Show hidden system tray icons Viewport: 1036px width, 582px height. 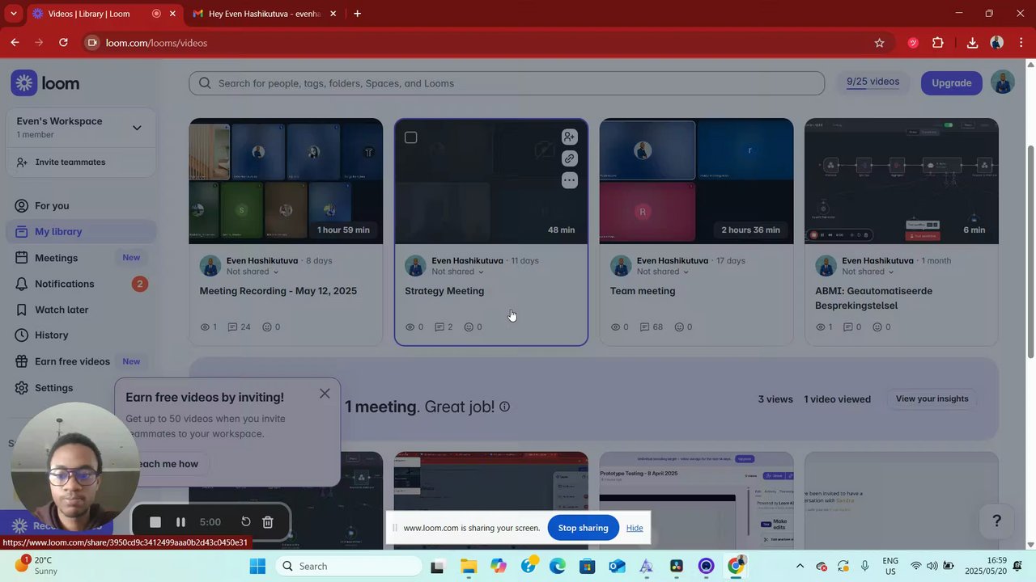(x=800, y=566)
